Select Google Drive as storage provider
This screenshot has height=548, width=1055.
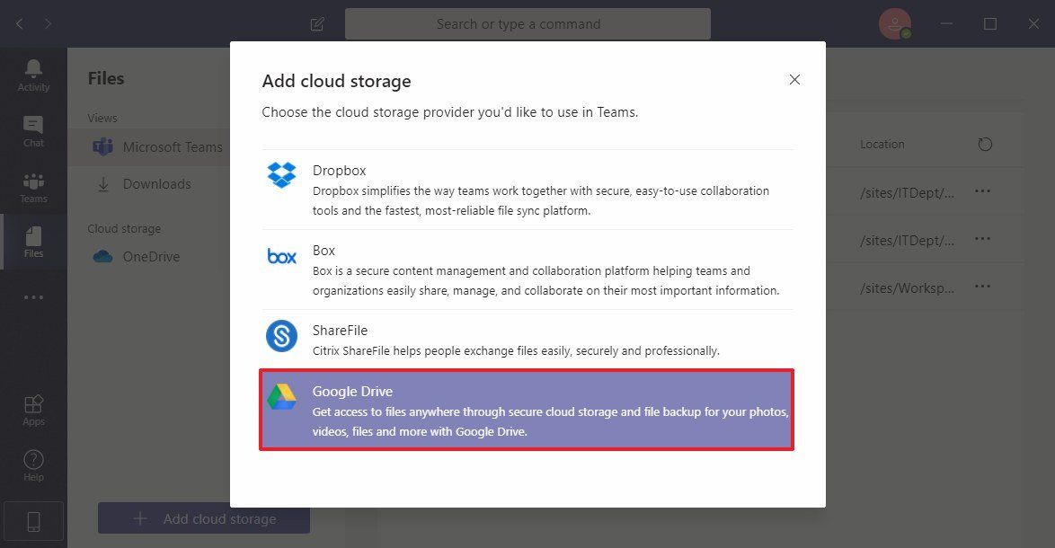(x=527, y=409)
